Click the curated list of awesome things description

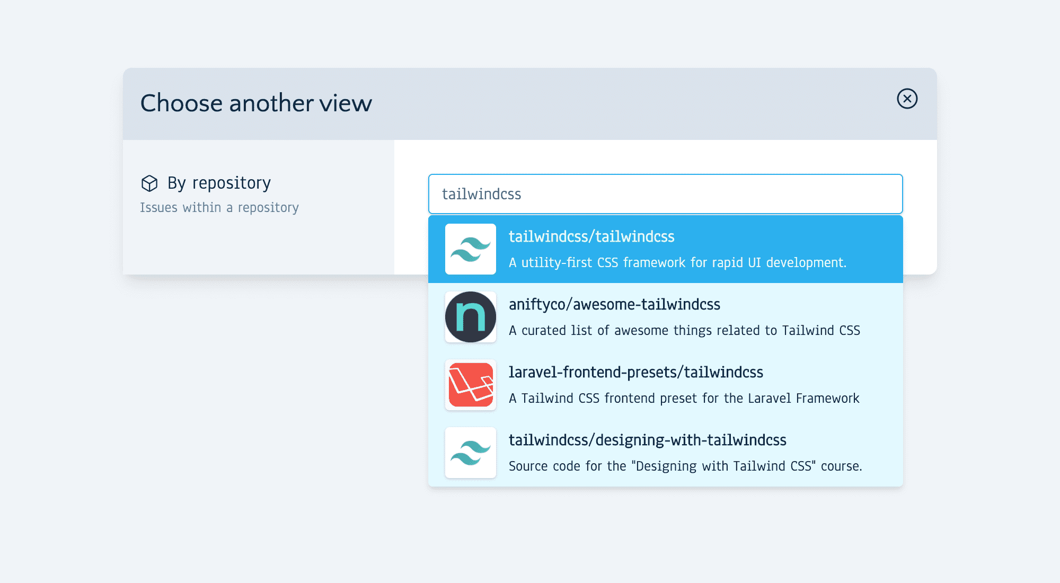(x=684, y=331)
